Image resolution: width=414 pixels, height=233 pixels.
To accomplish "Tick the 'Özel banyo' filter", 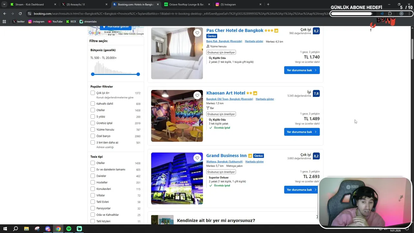I will coord(93,136).
